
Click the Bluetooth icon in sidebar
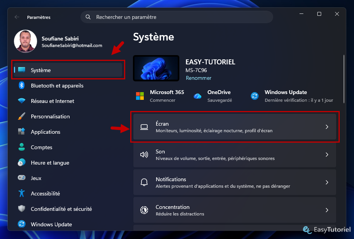(22, 85)
